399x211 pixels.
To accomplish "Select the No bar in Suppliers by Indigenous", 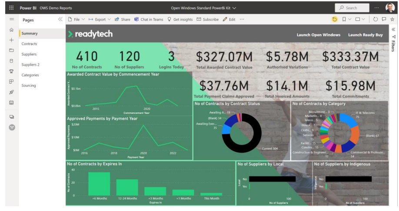I will [349, 179].
